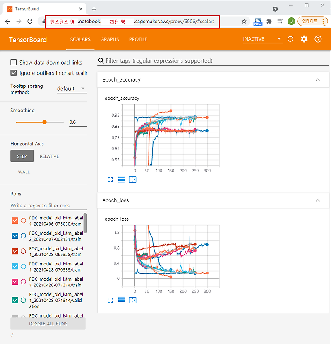Open the TensorBoard help icon
This screenshot has height=344, width=331.
[317, 39]
